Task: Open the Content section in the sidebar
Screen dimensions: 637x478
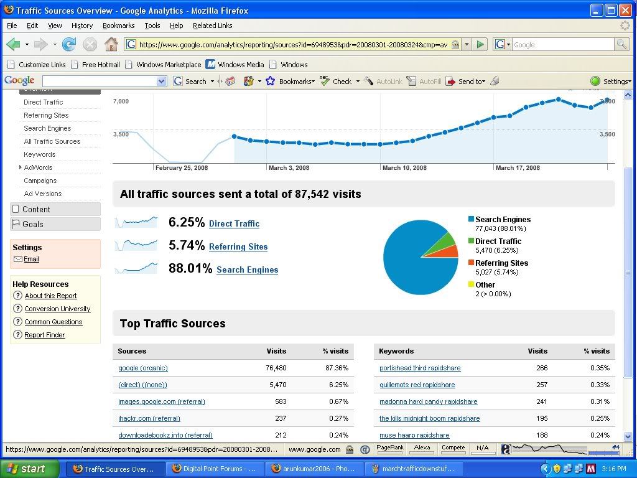Action: coord(36,209)
